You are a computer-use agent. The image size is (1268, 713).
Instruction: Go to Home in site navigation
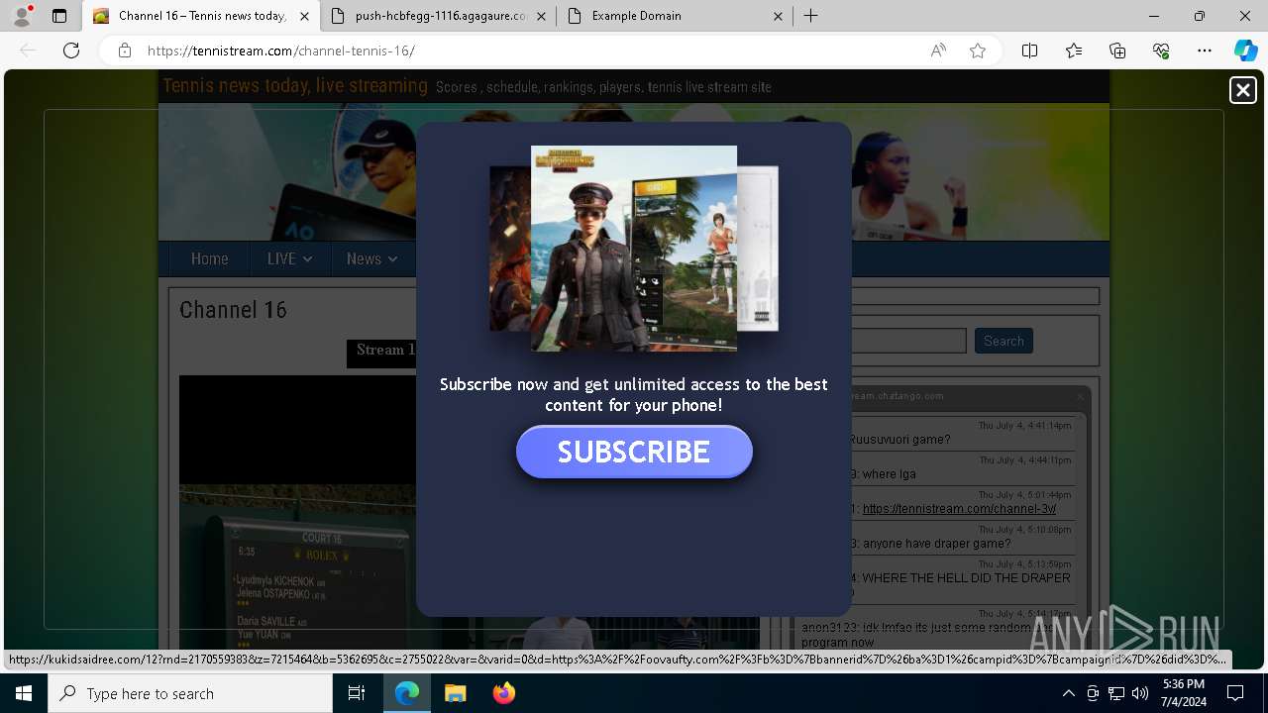(x=209, y=258)
